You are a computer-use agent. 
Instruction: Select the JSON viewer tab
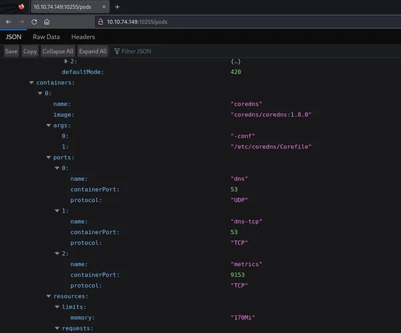13,37
